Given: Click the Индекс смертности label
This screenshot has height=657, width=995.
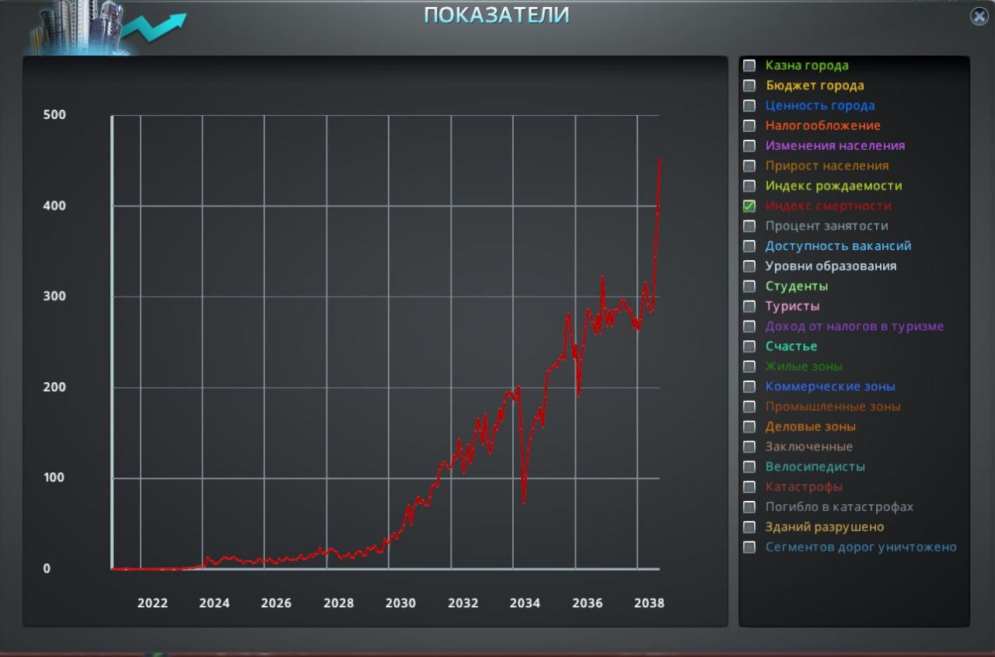Looking at the screenshot, I should (x=828, y=206).
